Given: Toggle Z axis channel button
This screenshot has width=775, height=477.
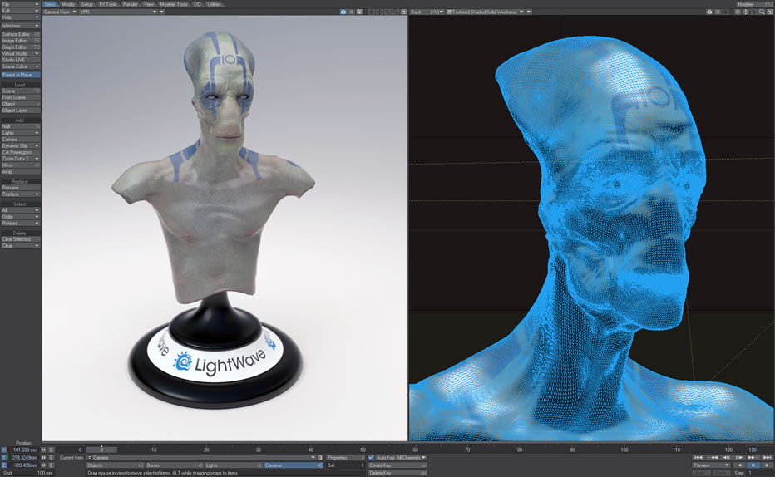Looking at the screenshot, I should 4,465.
